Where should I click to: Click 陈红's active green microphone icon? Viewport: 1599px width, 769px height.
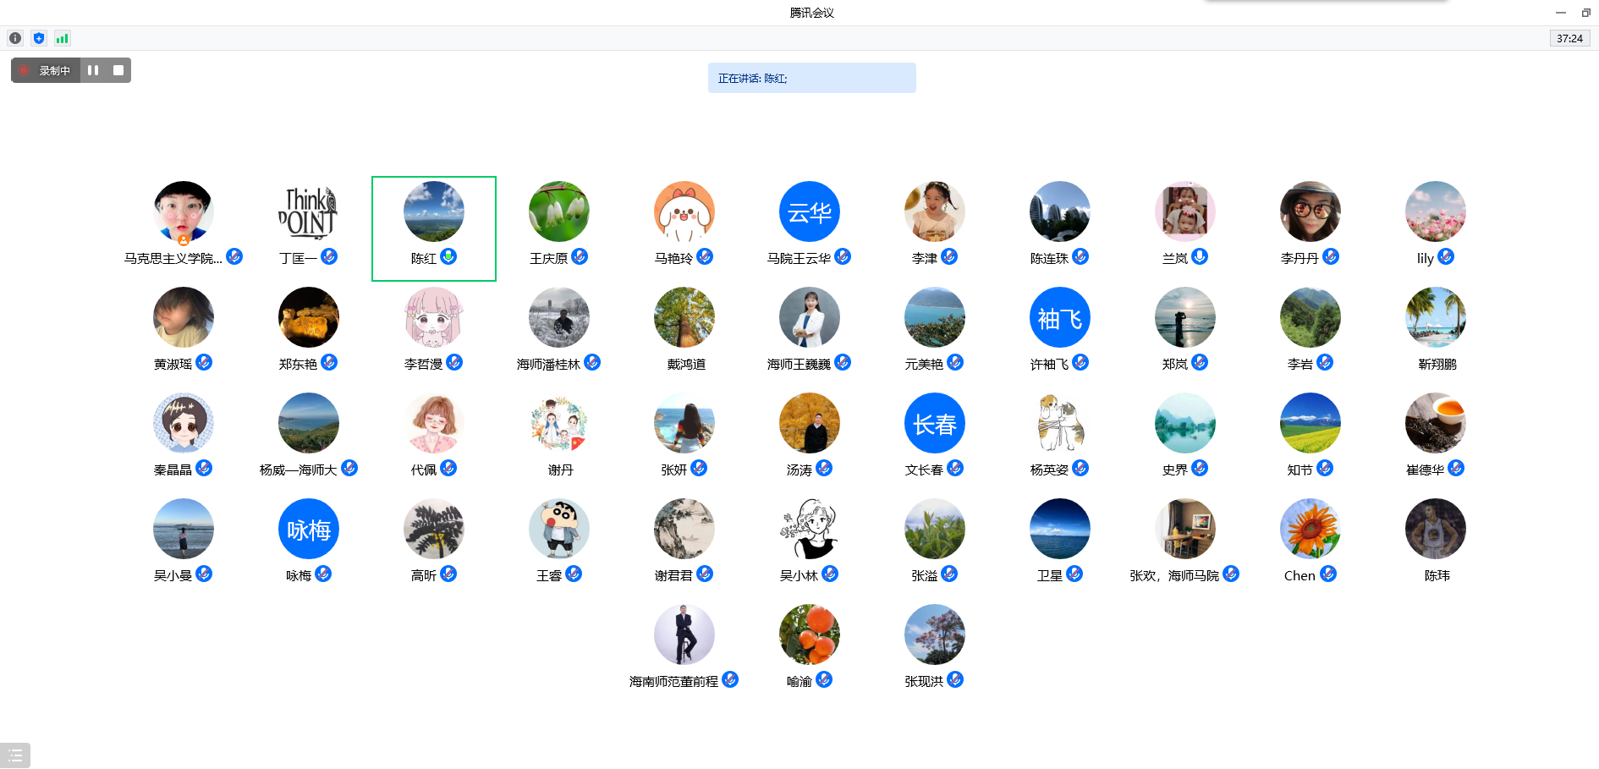click(x=448, y=256)
